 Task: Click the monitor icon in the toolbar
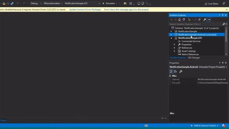click(x=138, y=3)
